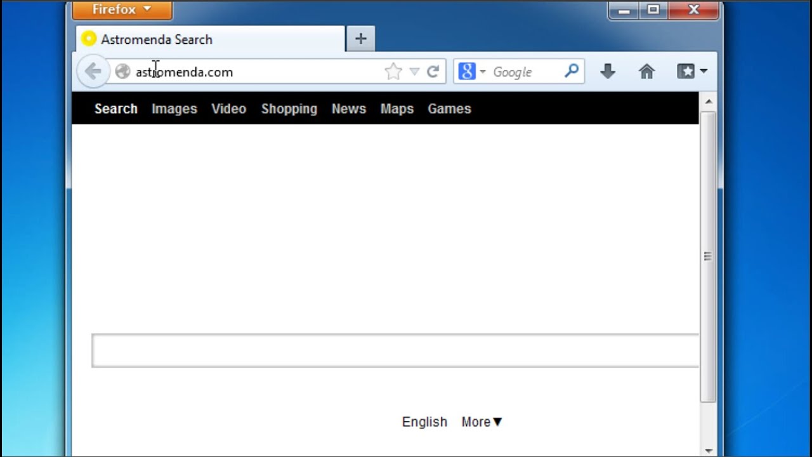This screenshot has height=457, width=812.
Task: Switch to Video search
Action: coord(229,109)
